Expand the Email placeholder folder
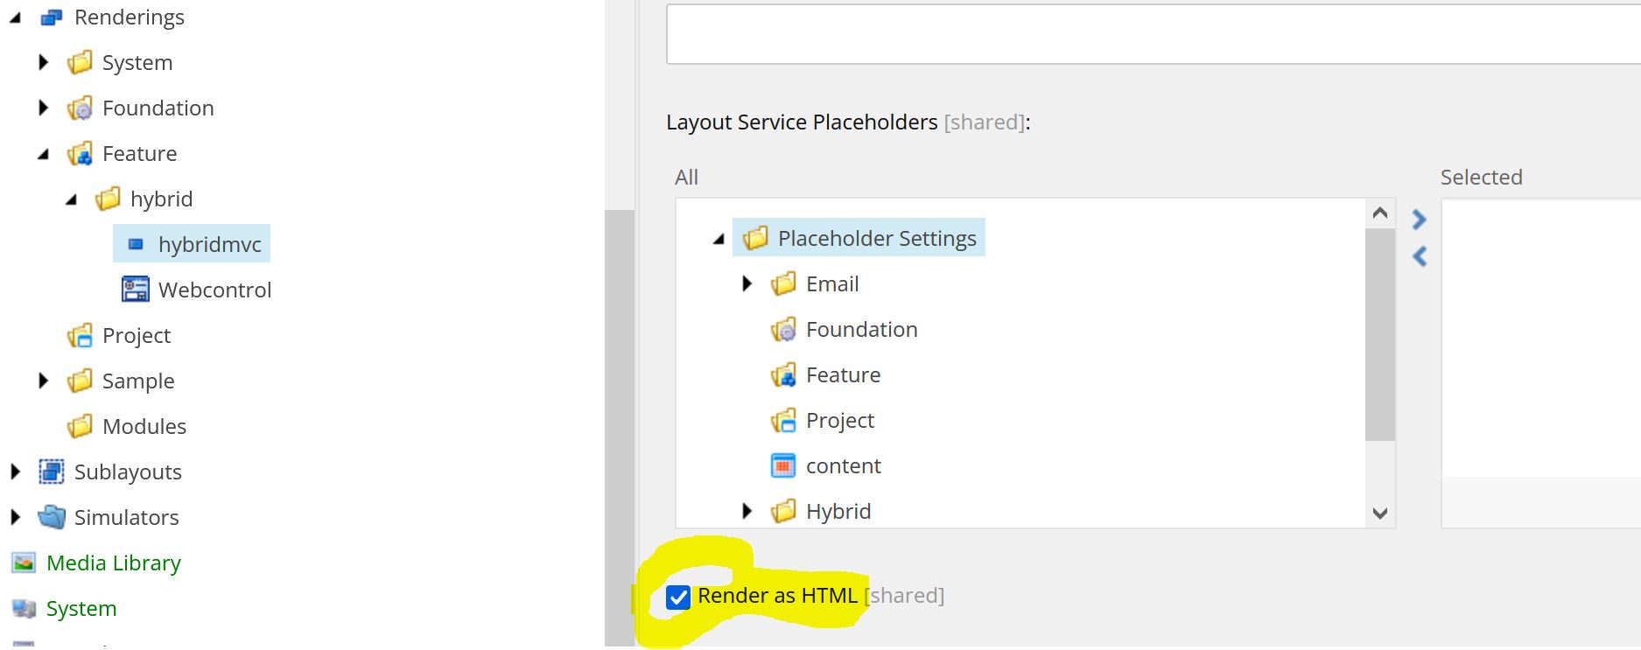 pyautogui.click(x=747, y=283)
